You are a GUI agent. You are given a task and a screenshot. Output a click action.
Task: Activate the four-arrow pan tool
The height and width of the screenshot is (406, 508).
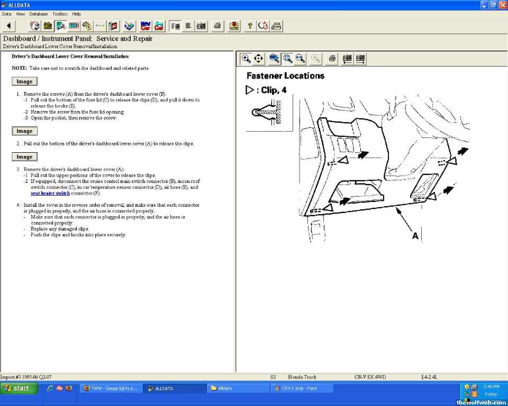259,59
